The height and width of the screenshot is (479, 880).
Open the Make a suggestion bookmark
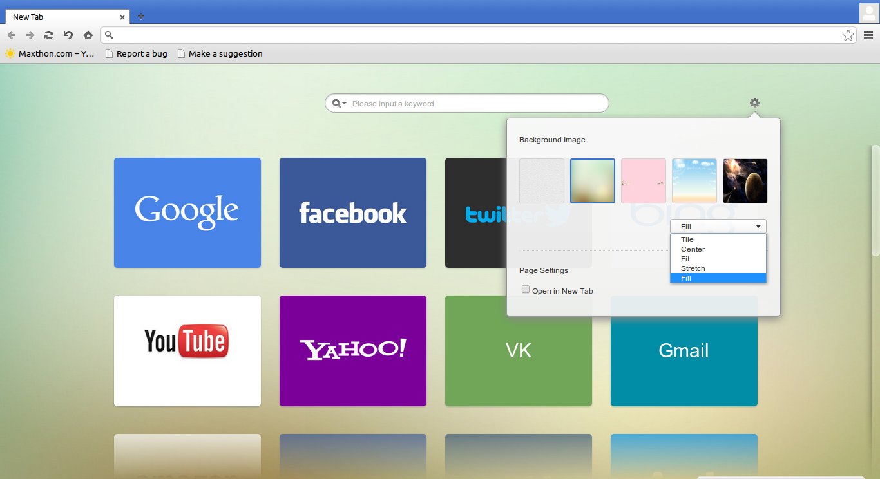220,53
